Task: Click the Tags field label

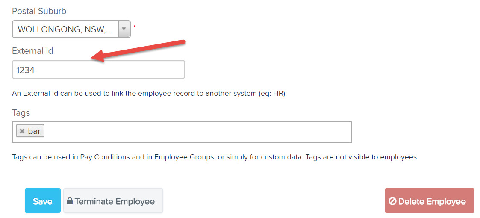Action: pyautogui.click(x=21, y=113)
